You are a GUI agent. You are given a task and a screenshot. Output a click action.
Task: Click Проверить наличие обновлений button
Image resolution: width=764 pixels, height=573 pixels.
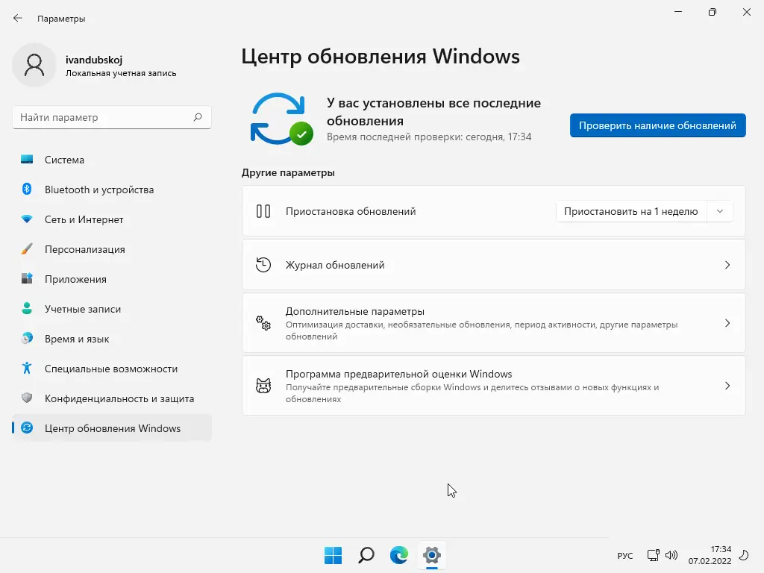pos(658,125)
